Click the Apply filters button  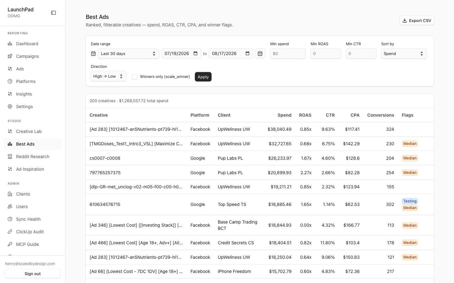(x=203, y=77)
